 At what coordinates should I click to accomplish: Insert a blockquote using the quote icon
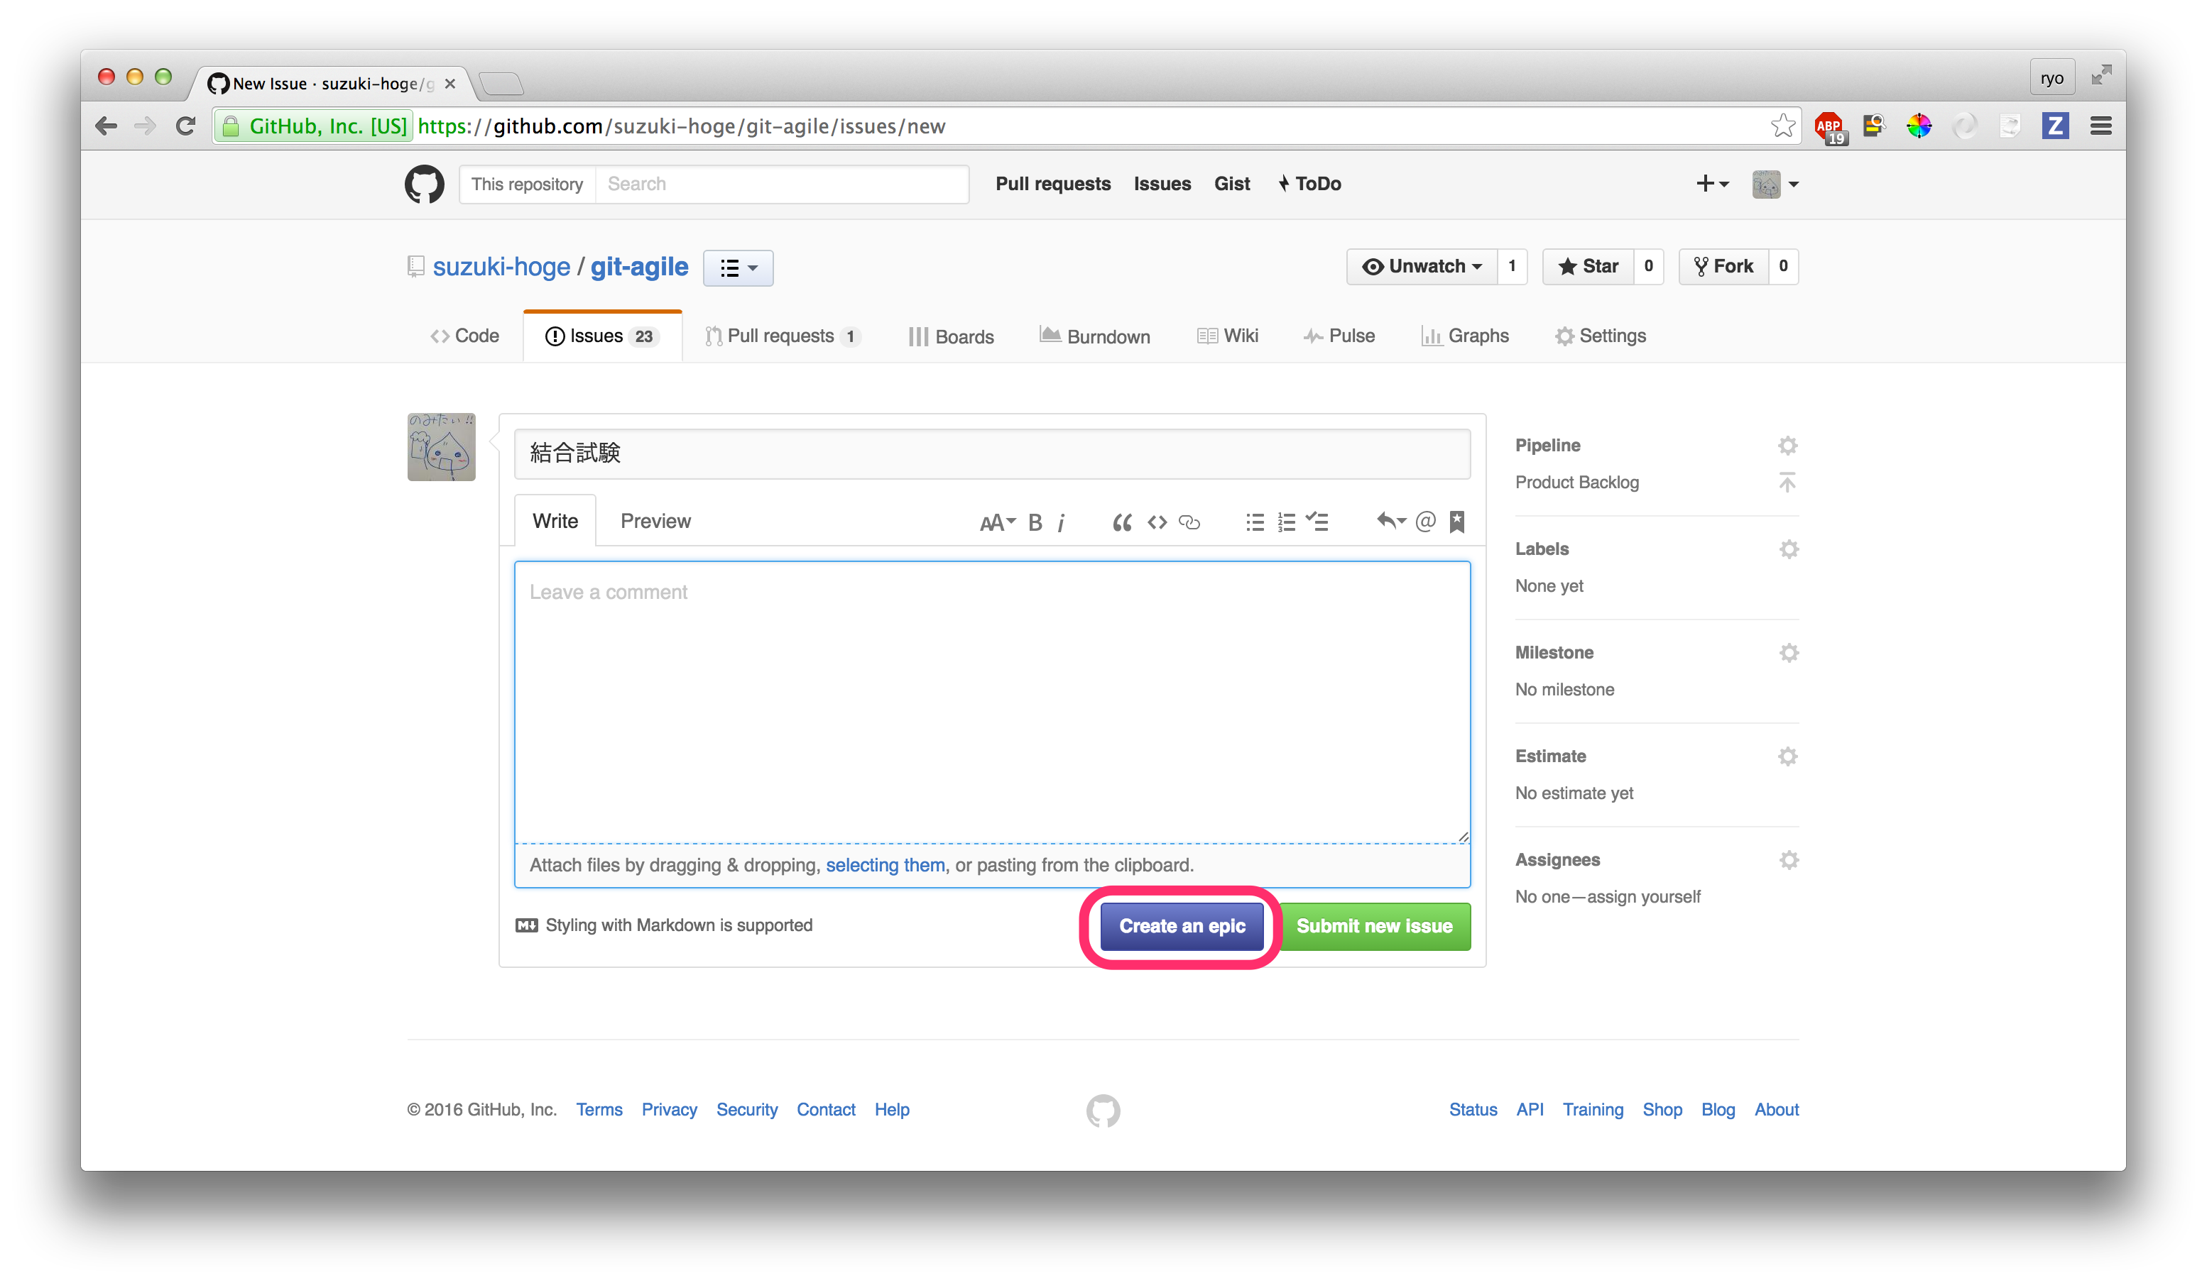point(1122,522)
